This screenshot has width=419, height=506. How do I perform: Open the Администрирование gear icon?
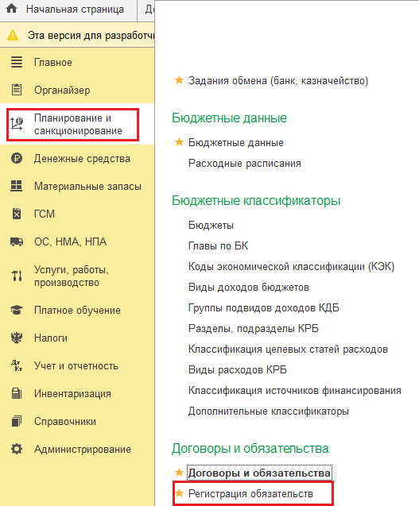[x=17, y=449]
